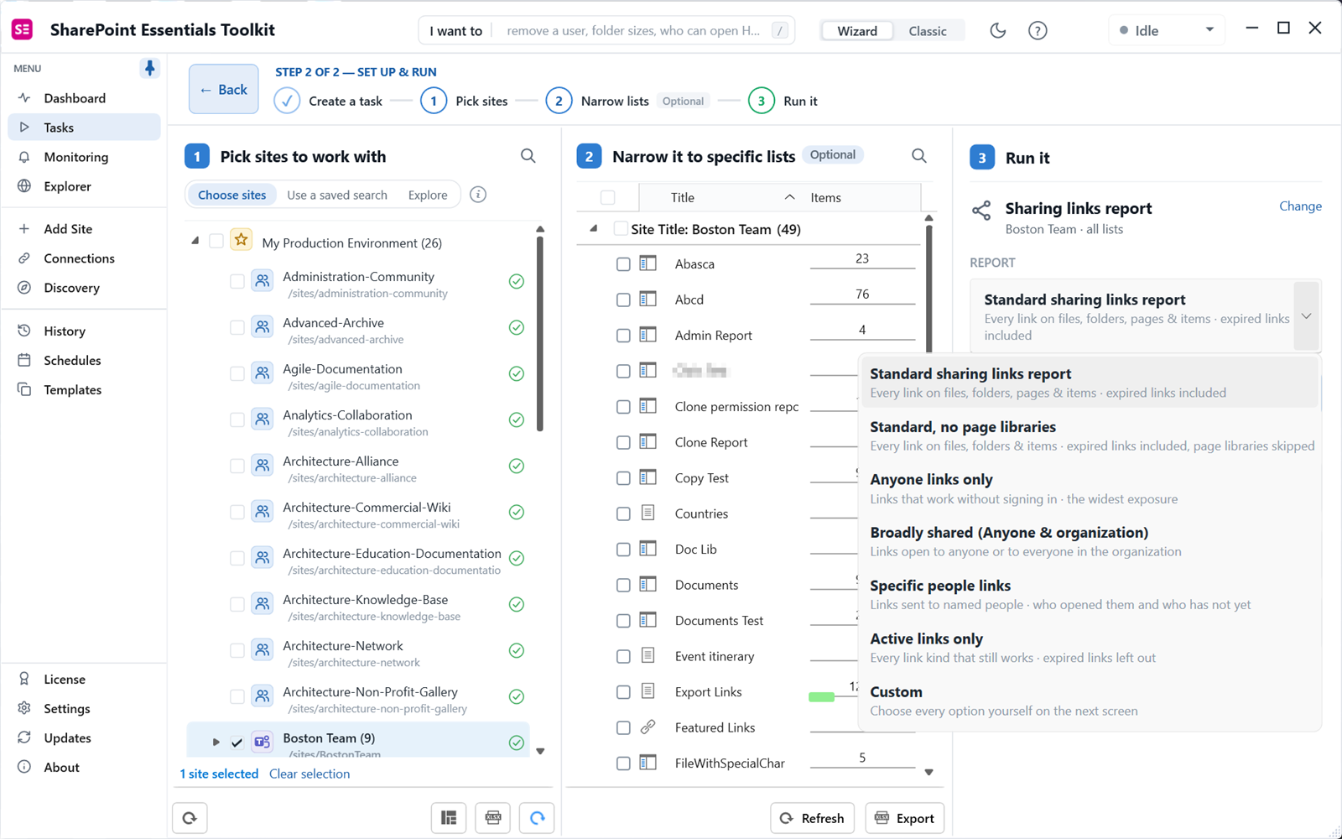
Task: Uncheck the Boston Team site checkbox
Action: tap(237, 743)
